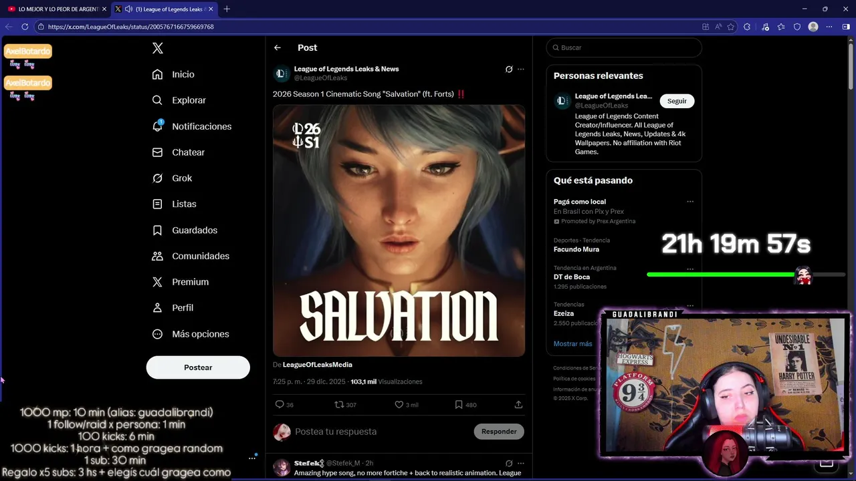Open the browser extensions puzzle icon
The width and height of the screenshot is (856, 481).
(747, 27)
